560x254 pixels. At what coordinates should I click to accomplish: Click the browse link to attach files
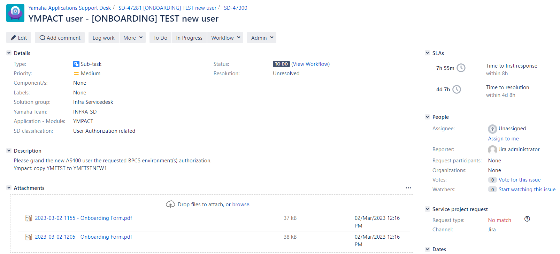click(x=241, y=205)
